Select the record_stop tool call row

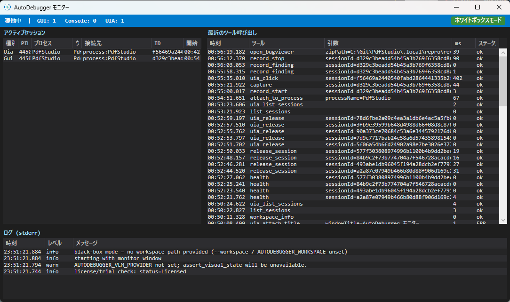[353, 58]
